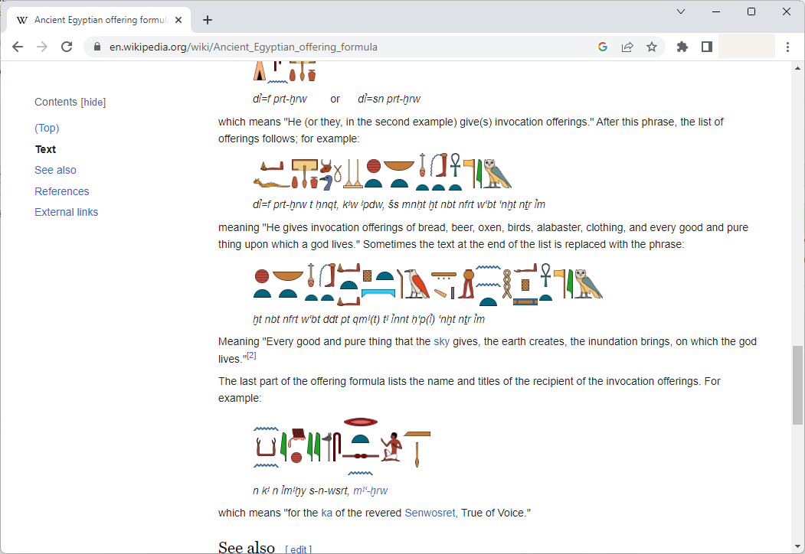Open the browser extensions puzzle icon

682,47
